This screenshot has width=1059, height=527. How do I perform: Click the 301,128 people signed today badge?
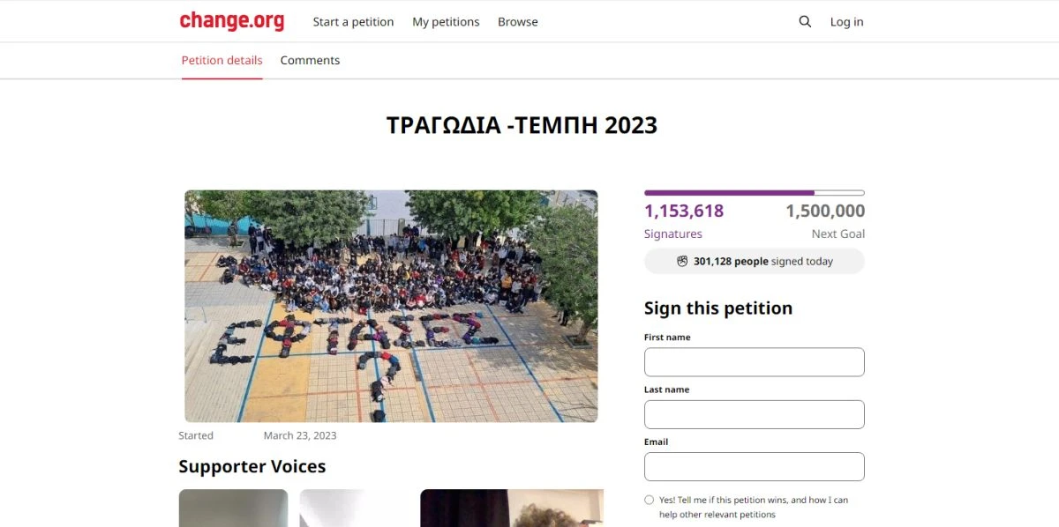click(755, 261)
